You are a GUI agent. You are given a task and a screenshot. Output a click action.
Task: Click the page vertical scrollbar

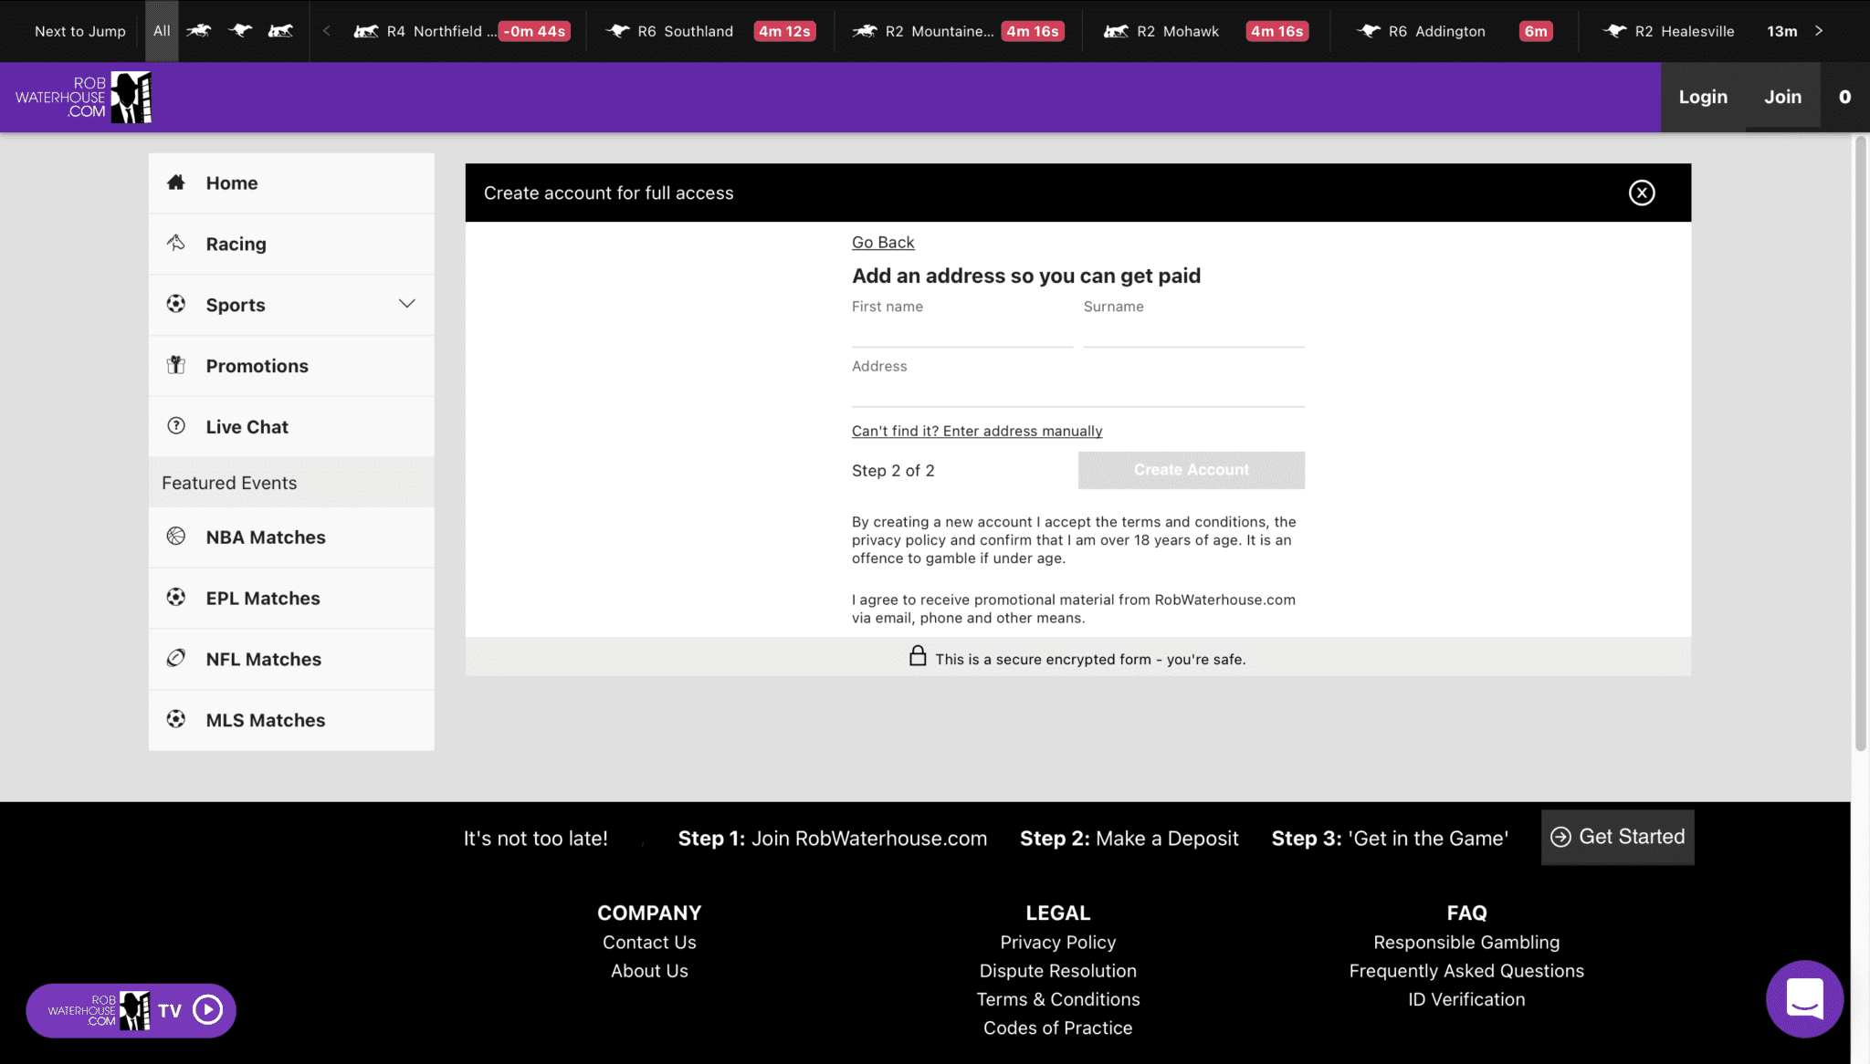pos(1860,443)
